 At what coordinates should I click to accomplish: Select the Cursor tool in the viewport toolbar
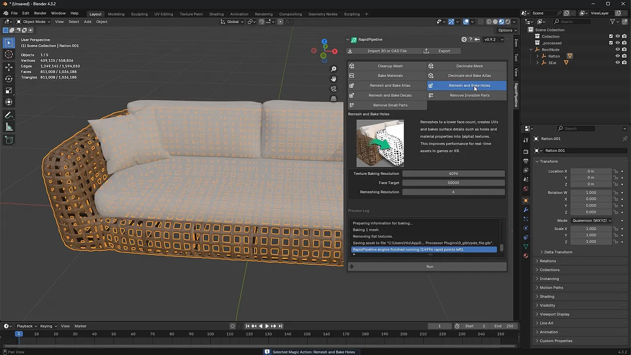tap(9, 55)
